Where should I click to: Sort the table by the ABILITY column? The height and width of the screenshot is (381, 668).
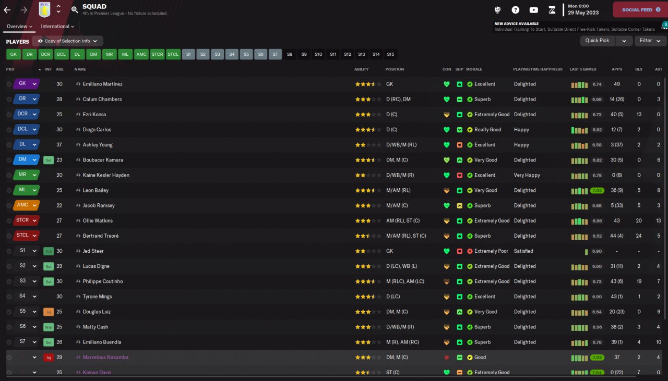coord(361,69)
